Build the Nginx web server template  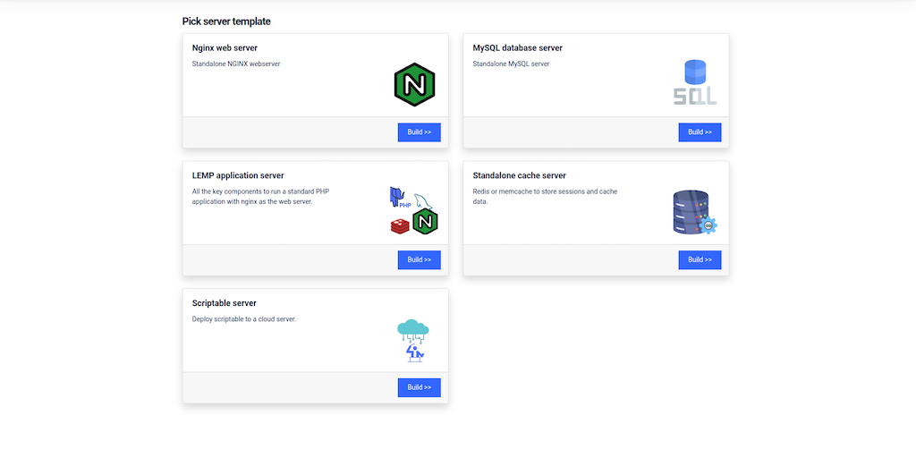[x=419, y=132]
